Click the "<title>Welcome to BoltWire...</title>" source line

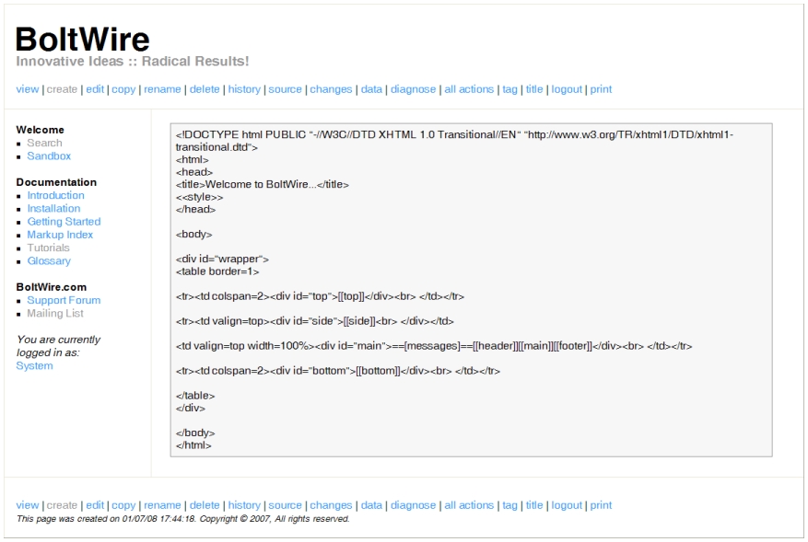263,184
